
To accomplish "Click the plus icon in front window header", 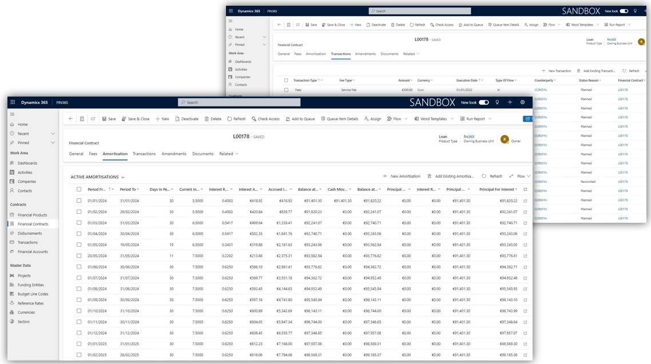I will [510, 102].
